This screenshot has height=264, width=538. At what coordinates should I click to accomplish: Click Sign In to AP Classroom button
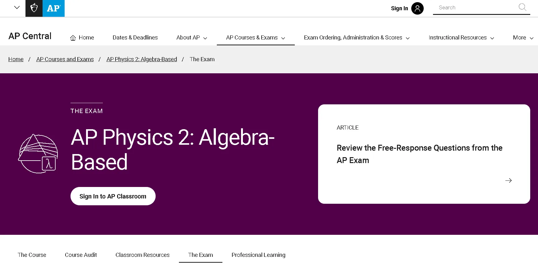click(x=113, y=196)
